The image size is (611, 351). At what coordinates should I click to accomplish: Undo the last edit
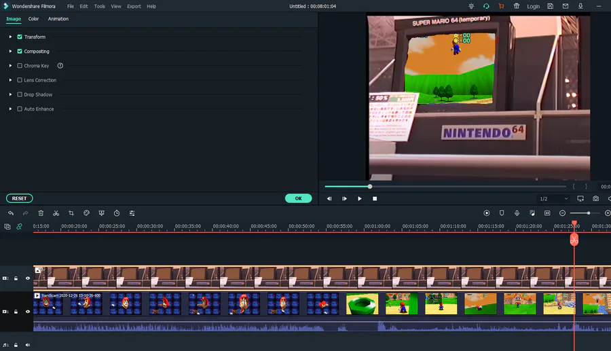pos(11,213)
